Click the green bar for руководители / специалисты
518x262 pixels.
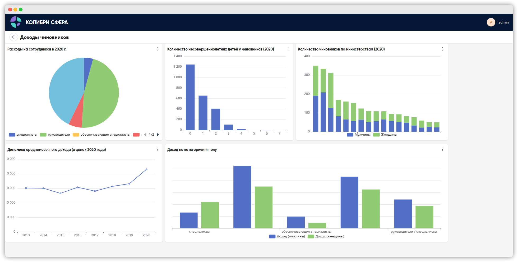424,217
